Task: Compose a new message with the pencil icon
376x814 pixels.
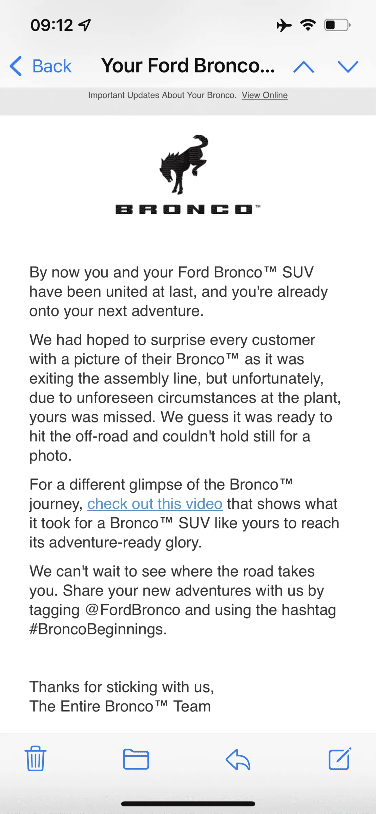Action: pyautogui.click(x=340, y=758)
